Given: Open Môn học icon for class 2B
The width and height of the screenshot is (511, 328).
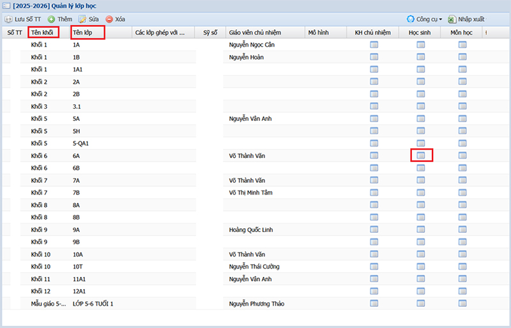Looking at the screenshot, I should click(x=462, y=94).
